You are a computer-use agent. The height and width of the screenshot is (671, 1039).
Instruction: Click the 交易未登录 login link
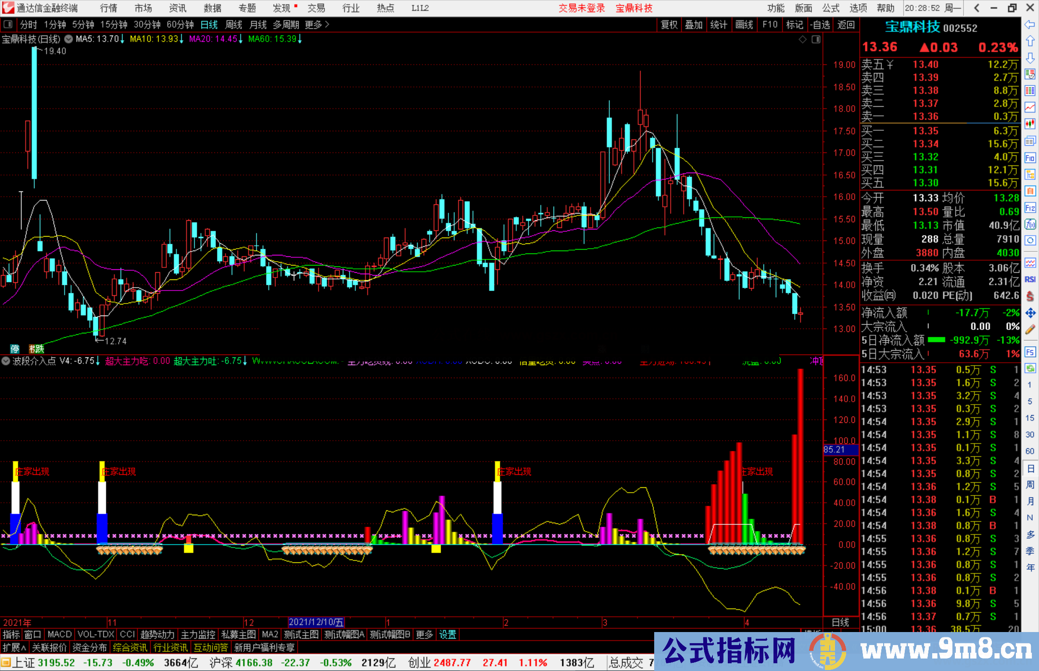click(582, 8)
